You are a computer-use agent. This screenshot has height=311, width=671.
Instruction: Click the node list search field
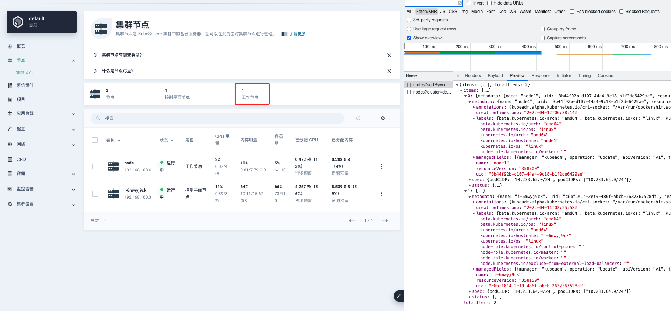[x=217, y=118]
